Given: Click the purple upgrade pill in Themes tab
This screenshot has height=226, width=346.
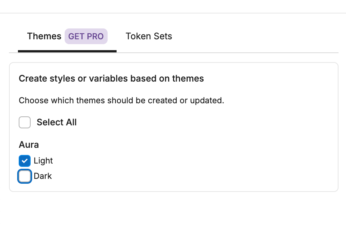Looking at the screenshot, I should coord(86,36).
